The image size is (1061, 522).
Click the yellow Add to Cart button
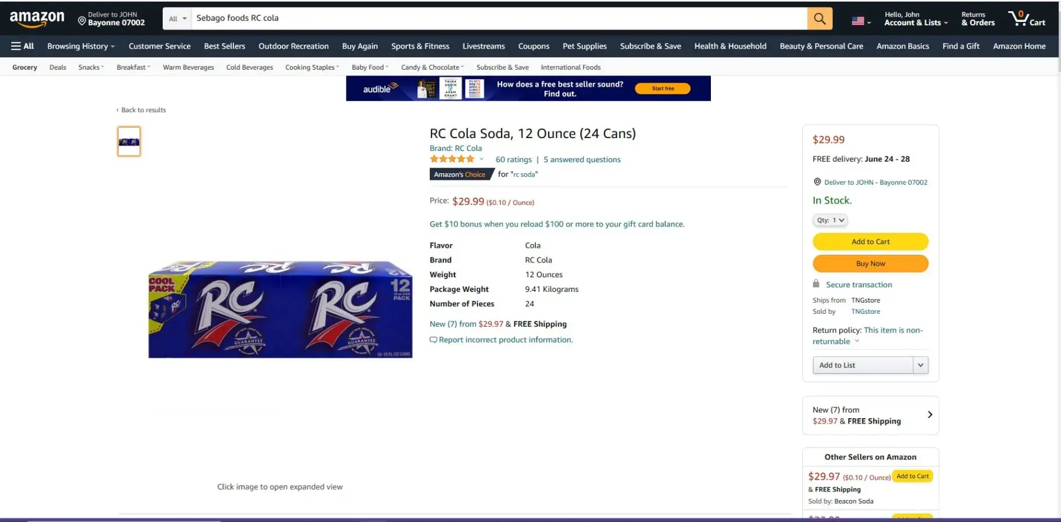pos(871,241)
